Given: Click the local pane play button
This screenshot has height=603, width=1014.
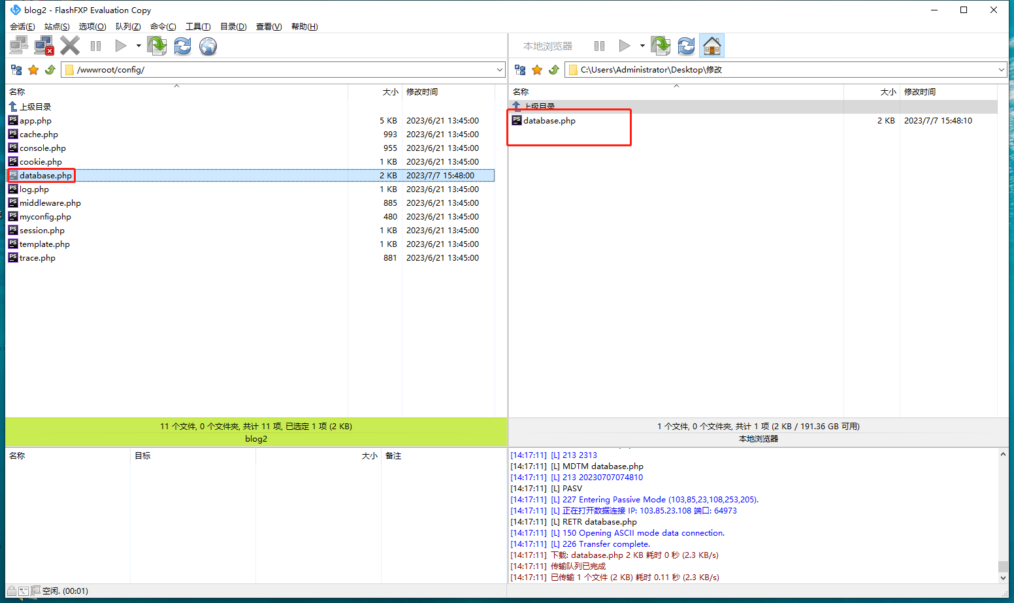Looking at the screenshot, I should coord(625,46).
